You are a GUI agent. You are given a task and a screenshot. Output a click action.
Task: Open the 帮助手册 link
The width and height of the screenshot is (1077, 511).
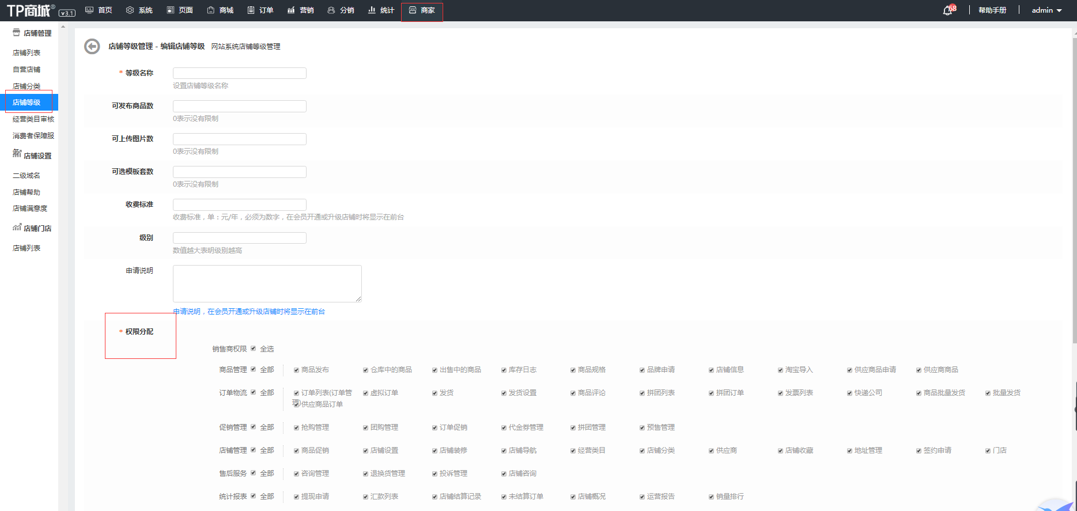(x=992, y=10)
